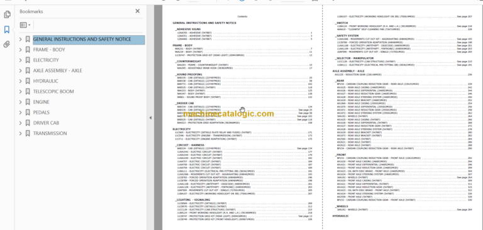Select the HYDRAULIC bookmark label
483x230 pixels.
point(45,81)
